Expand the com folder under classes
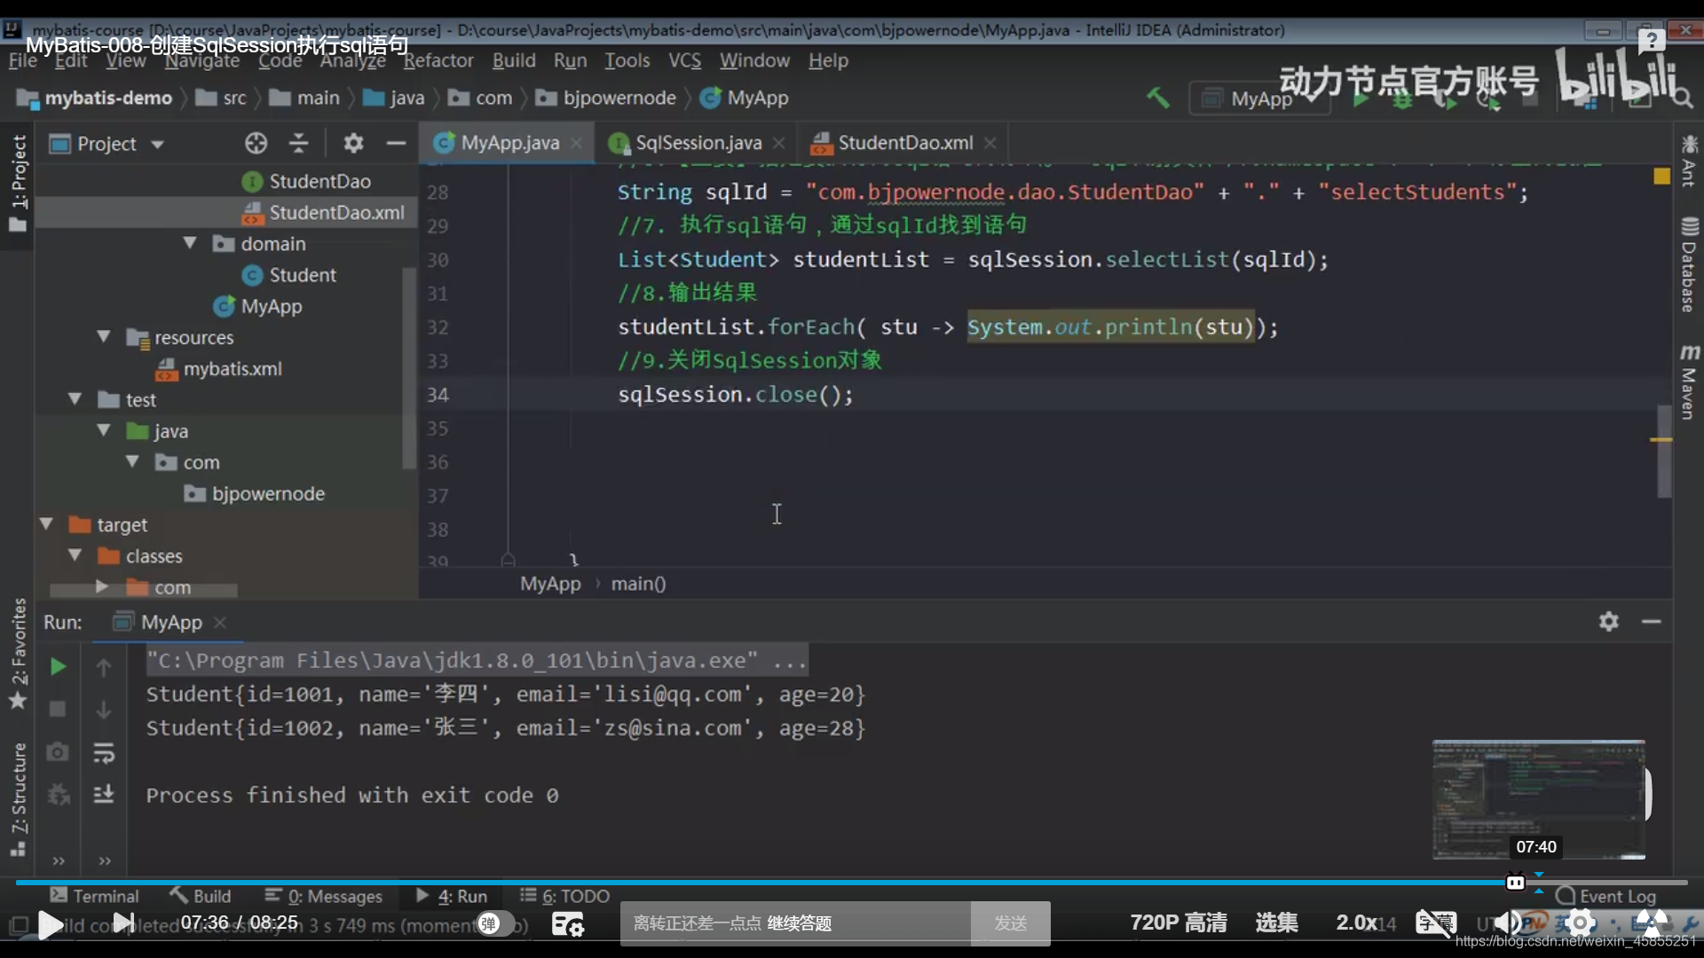 pyautogui.click(x=102, y=586)
